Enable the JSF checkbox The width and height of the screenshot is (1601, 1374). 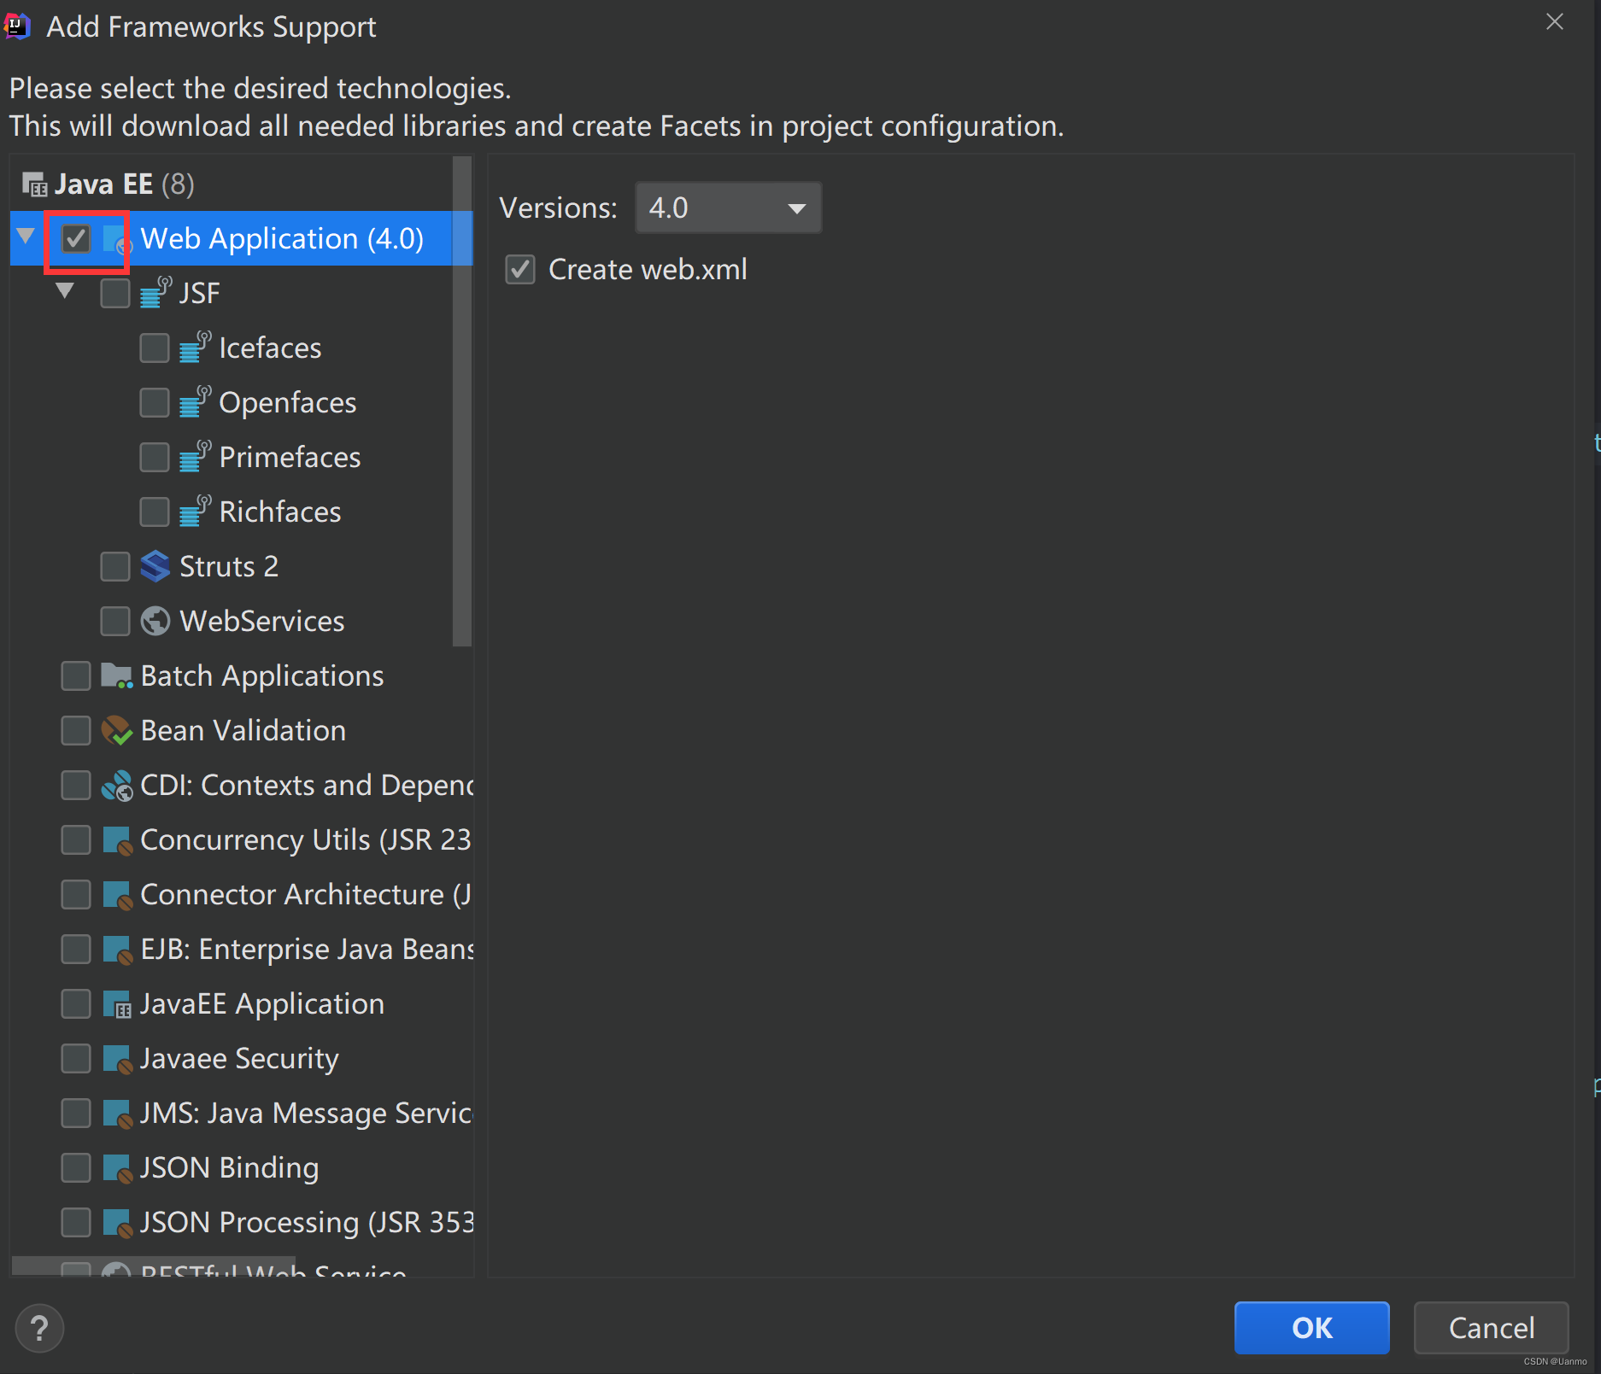115,293
